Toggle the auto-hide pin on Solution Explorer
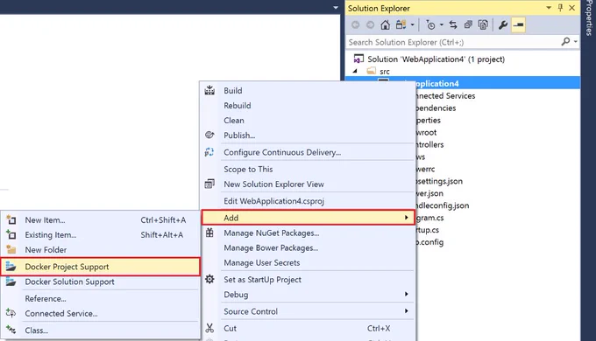 pyautogui.click(x=560, y=8)
